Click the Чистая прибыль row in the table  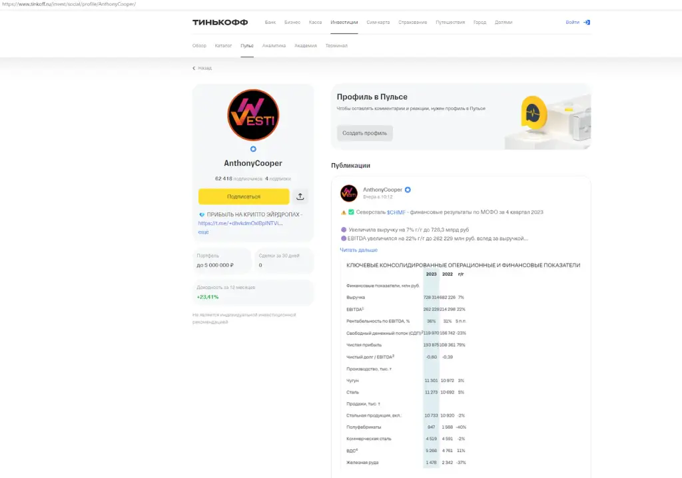[406, 345]
